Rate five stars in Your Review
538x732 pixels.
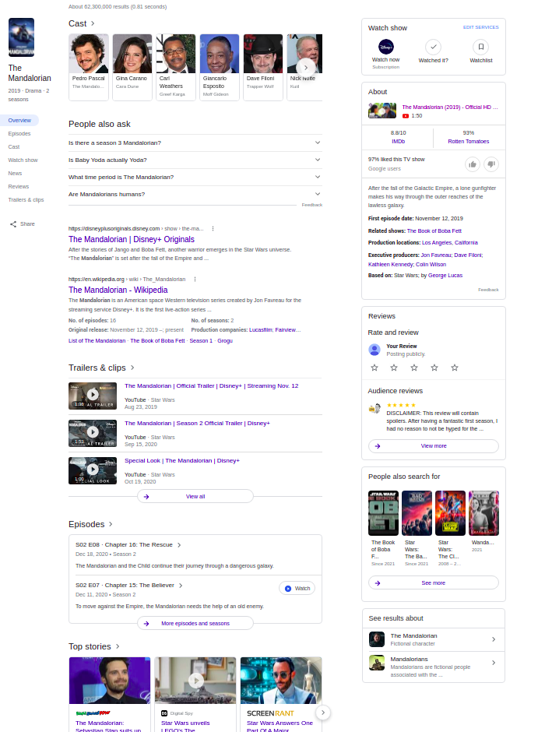[455, 368]
